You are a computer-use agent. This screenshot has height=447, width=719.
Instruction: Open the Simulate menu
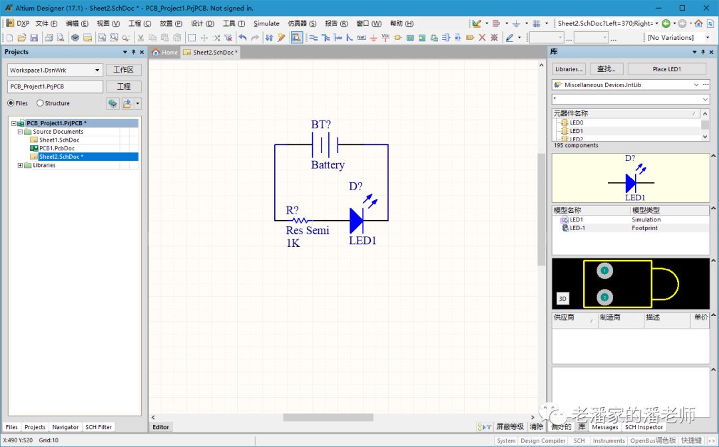(266, 23)
